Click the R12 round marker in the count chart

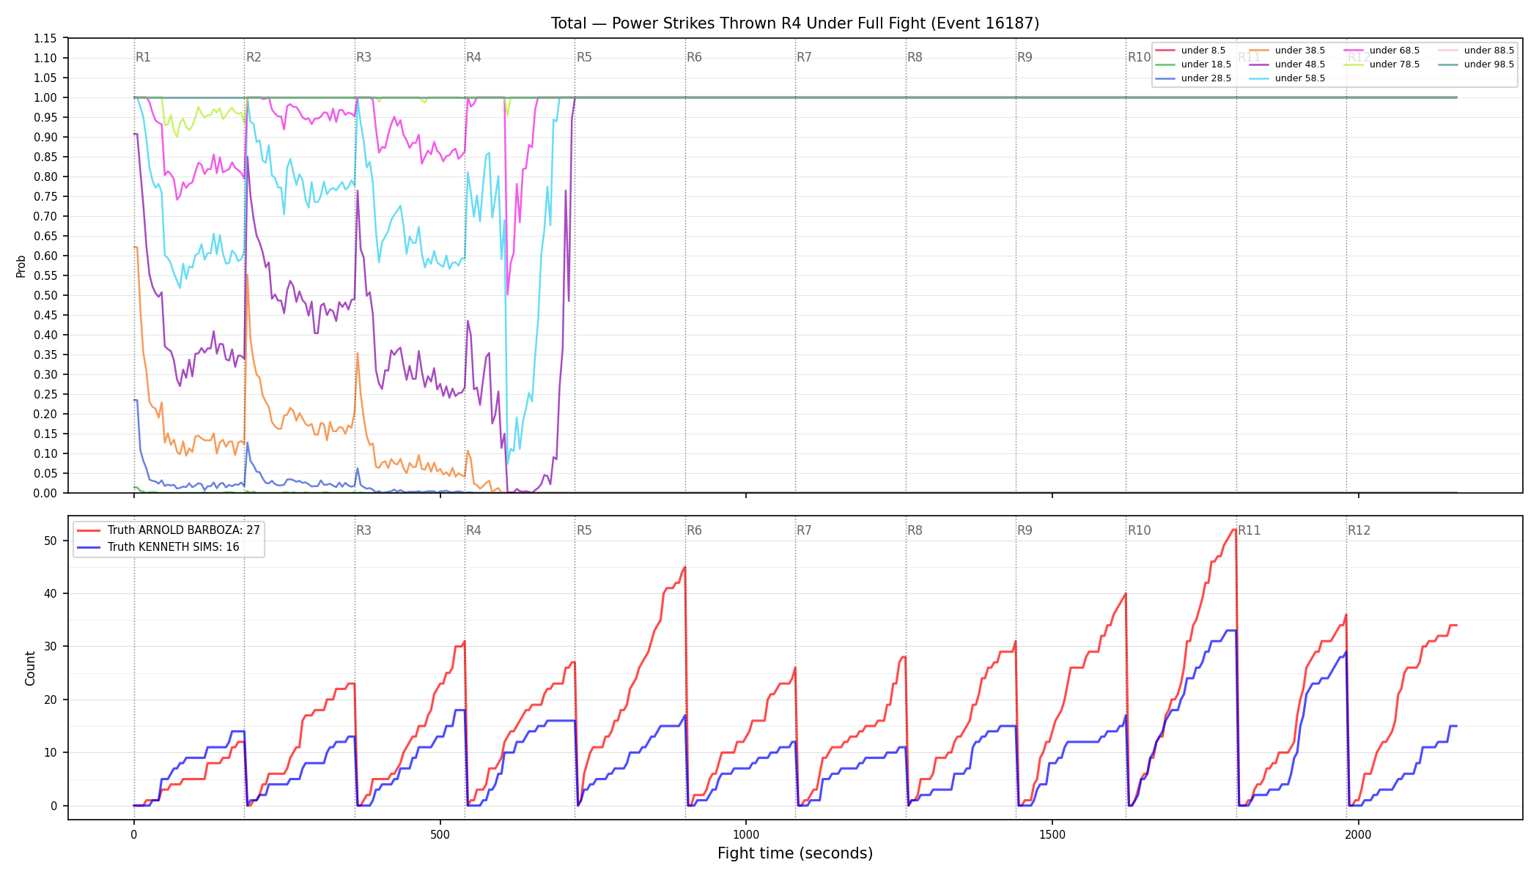pos(1359,530)
